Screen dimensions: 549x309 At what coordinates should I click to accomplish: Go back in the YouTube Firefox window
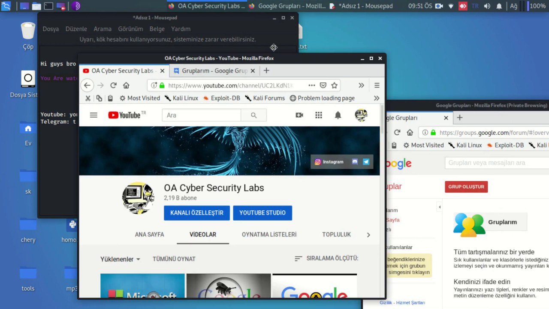click(87, 85)
